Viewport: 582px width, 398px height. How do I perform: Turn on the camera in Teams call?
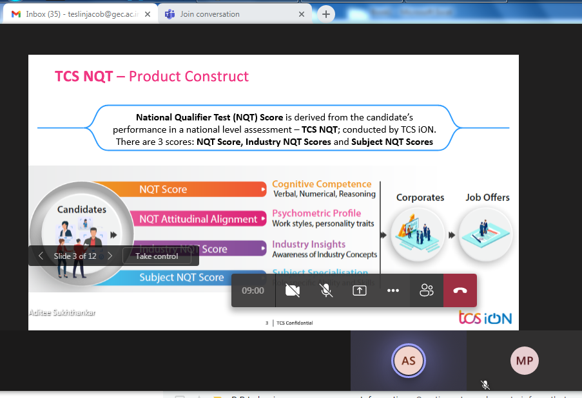[293, 290]
